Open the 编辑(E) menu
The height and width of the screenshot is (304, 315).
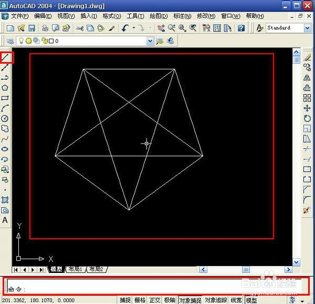(x=43, y=16)
